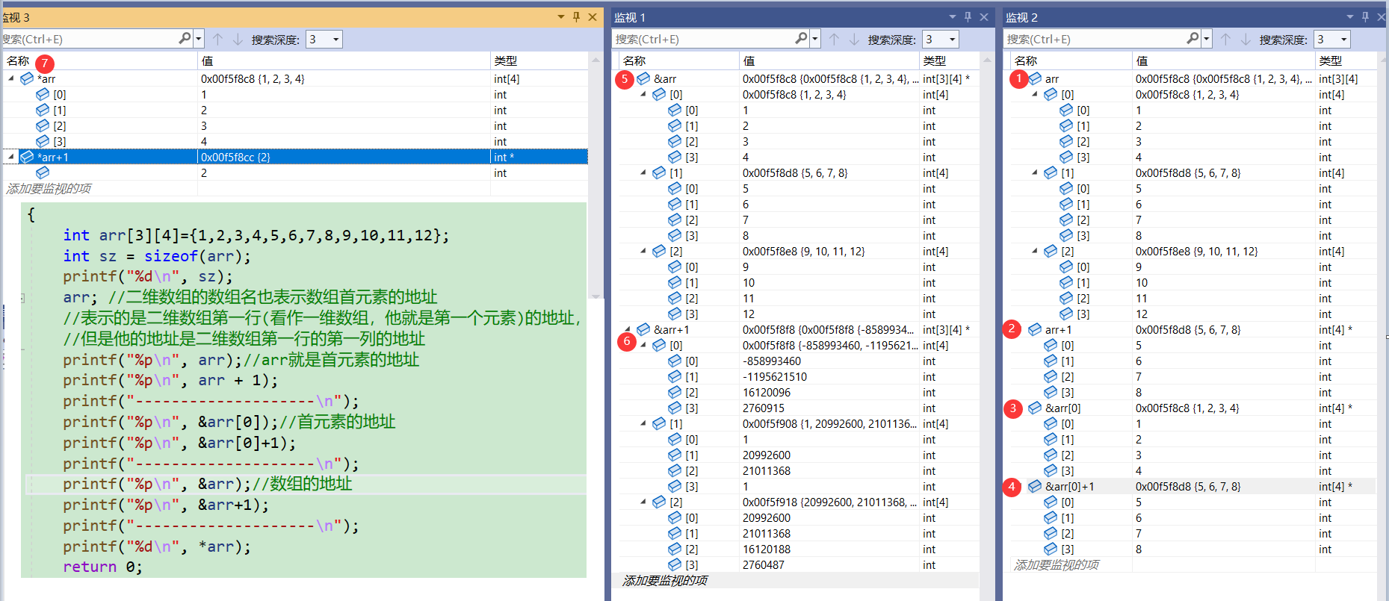Collapse the *arr node in 监视 3
1389x601 pixels.
pos(11,78)
